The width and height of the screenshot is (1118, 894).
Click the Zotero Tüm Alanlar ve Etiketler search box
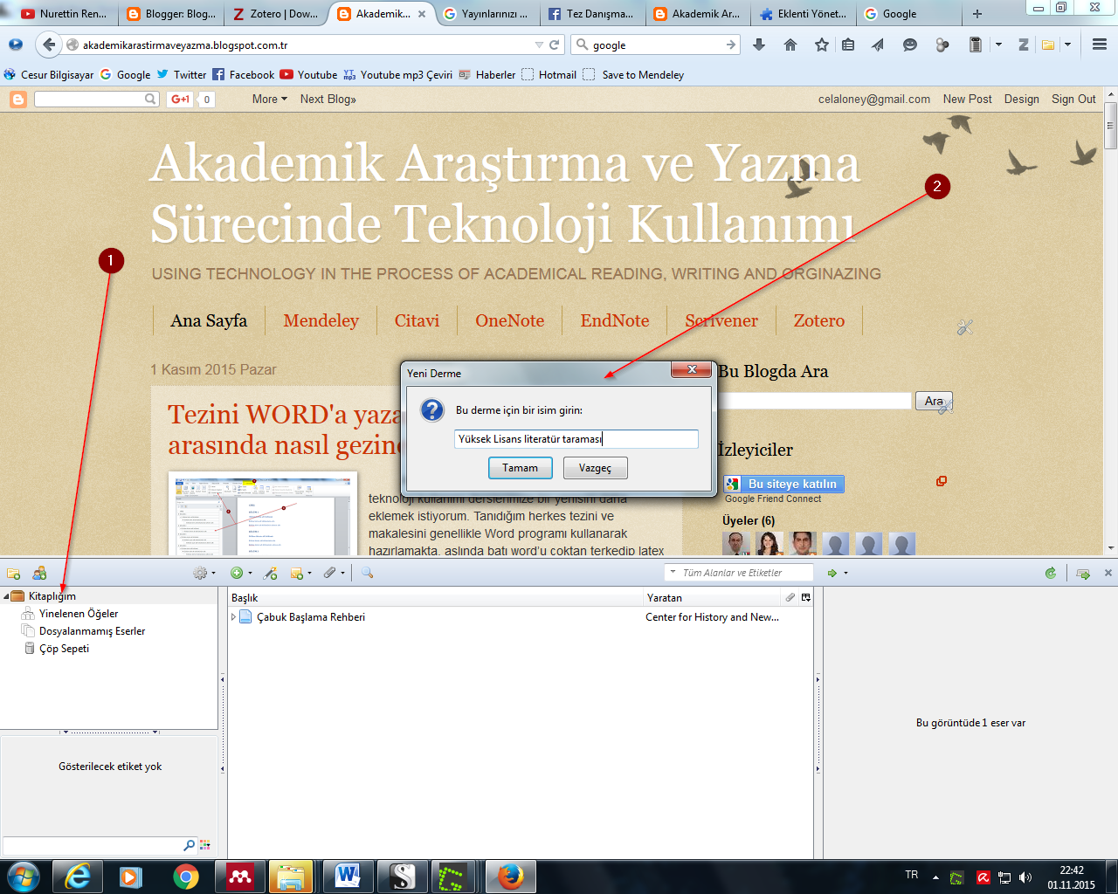[x=738, y=573]
